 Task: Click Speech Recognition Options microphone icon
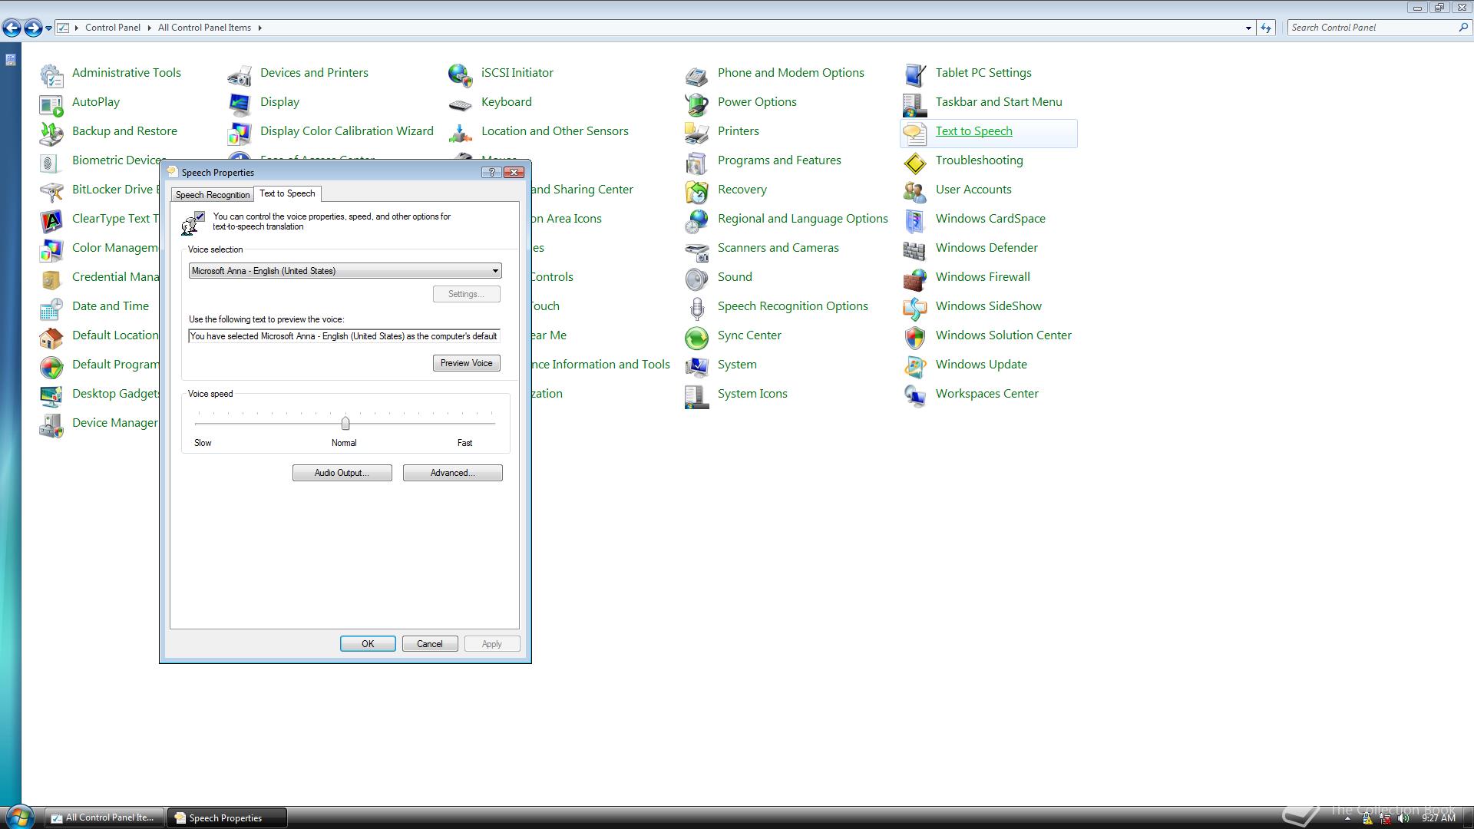[x=697, y=309]
